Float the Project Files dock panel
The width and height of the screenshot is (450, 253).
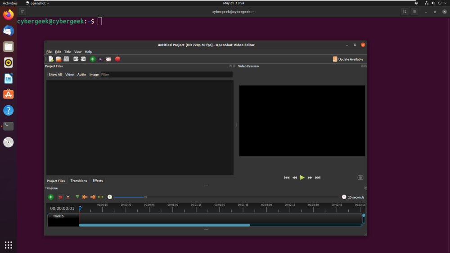pos(230,66)
